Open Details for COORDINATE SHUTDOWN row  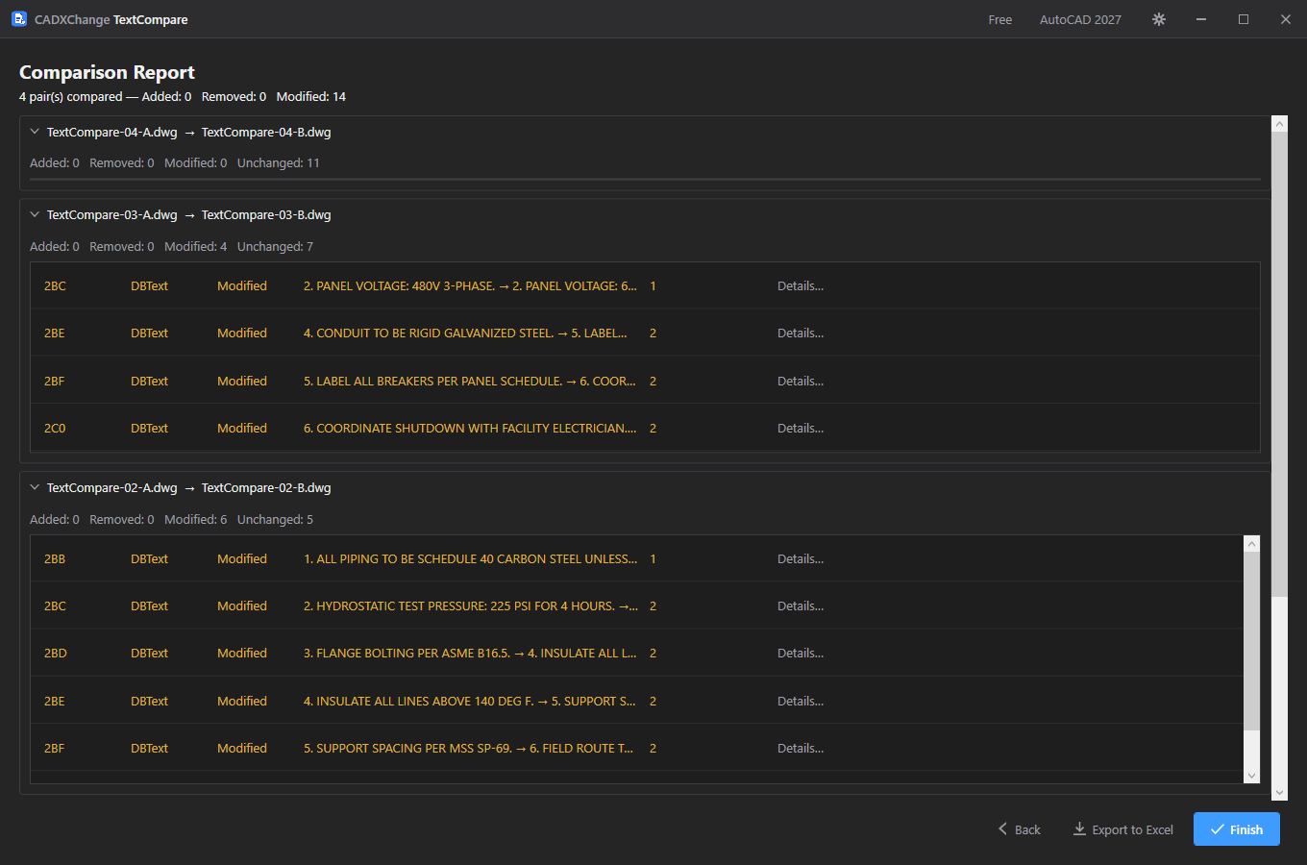tap(801, 428)
